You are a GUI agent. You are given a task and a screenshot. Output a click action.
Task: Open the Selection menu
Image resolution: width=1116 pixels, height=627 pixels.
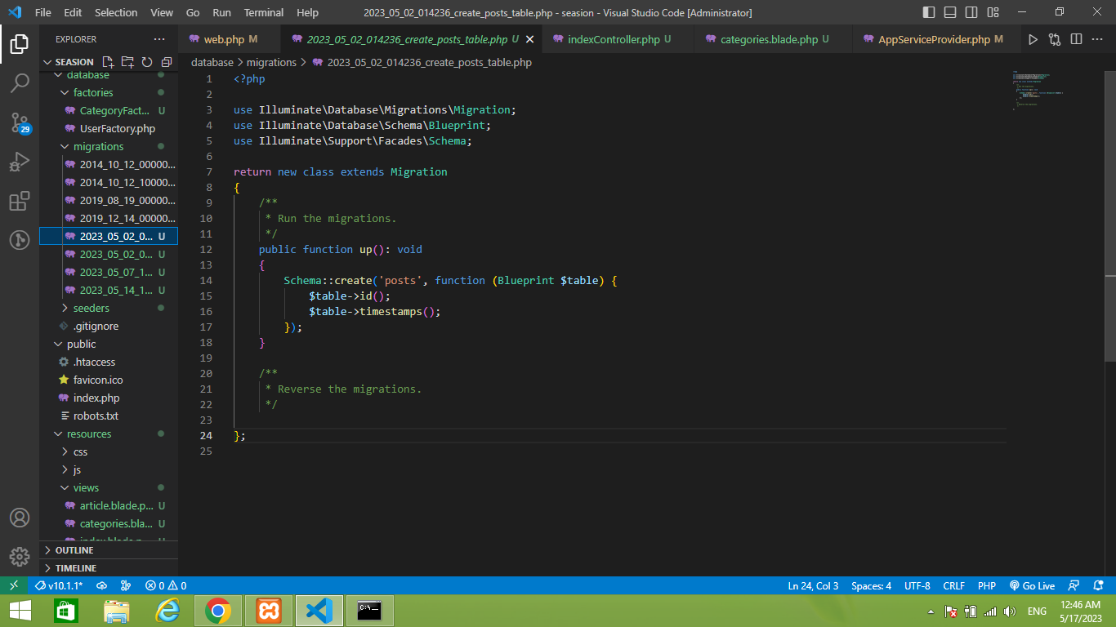pos(116,12)
